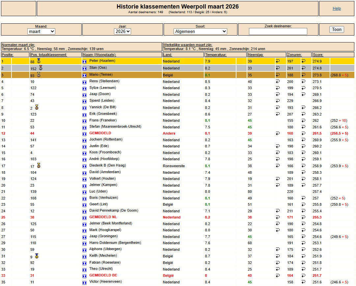Open the Jaar dropdown showing 2026

point(123,32)
